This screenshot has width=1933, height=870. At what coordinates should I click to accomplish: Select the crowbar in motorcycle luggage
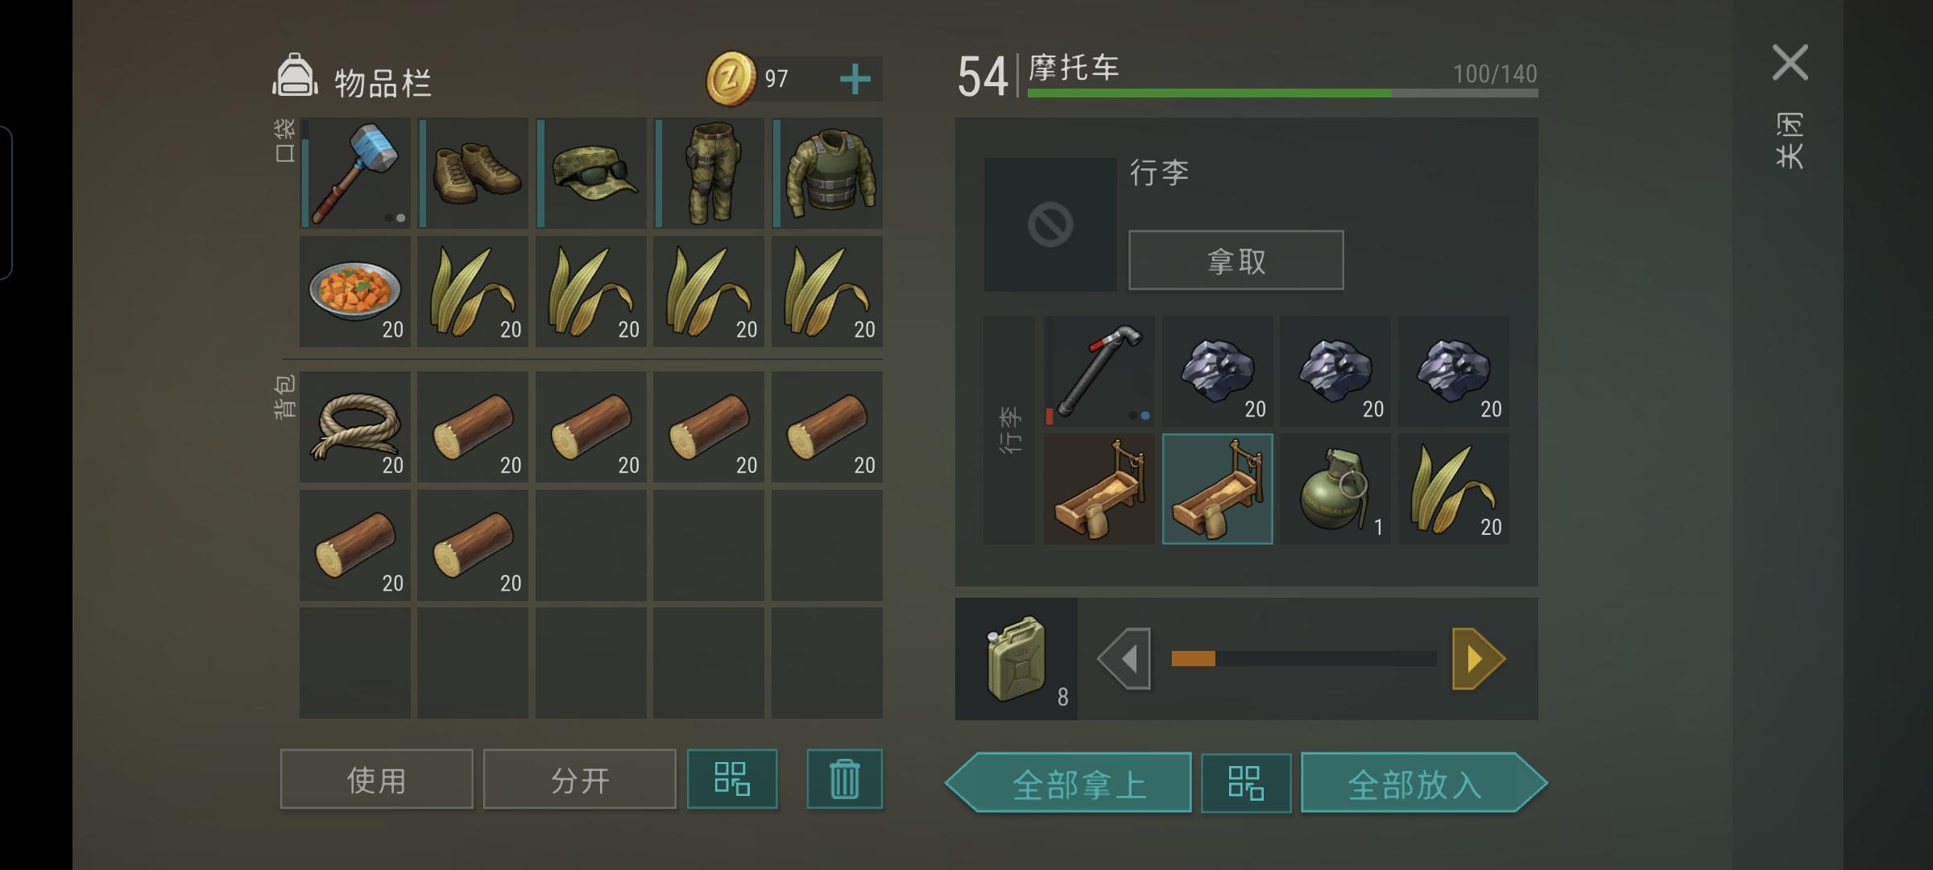pos(1099,371)
